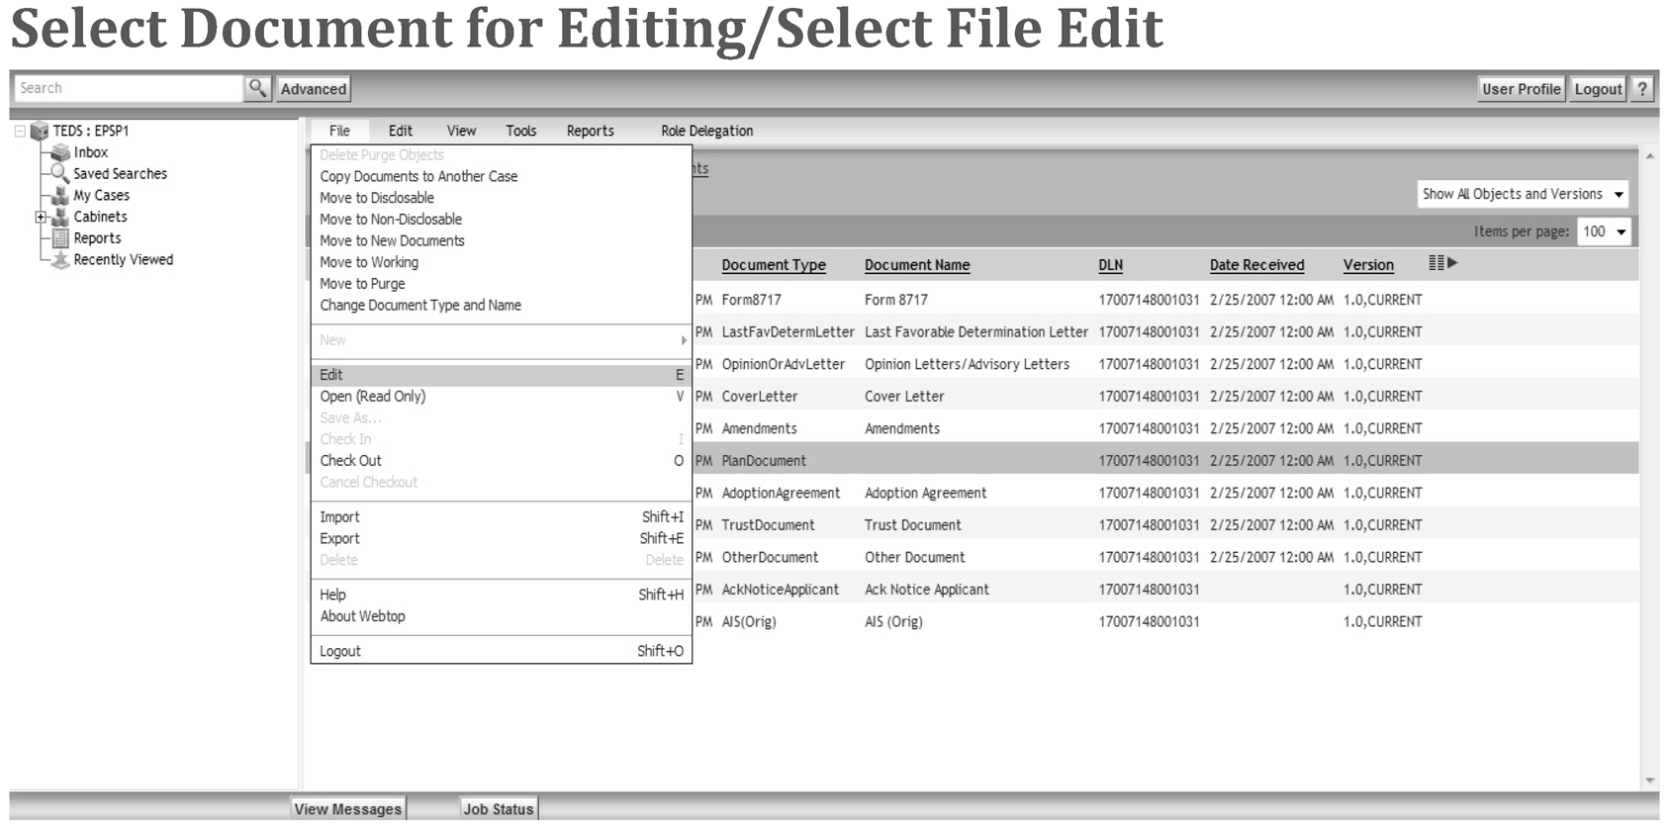Viewport: 1670px width, 828px height.
Task: Click the My Cases icon
Action: click(60, 195)
